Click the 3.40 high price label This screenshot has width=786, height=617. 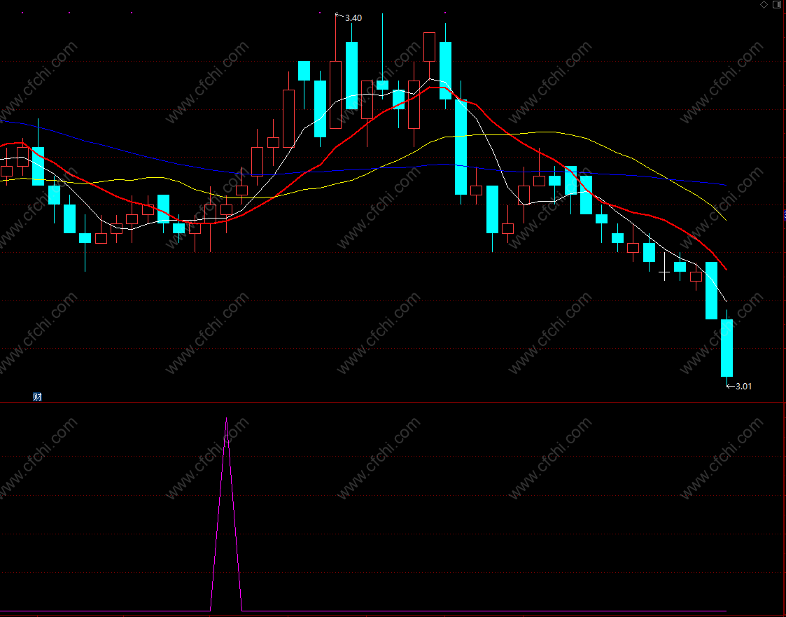tap(353, 18)
